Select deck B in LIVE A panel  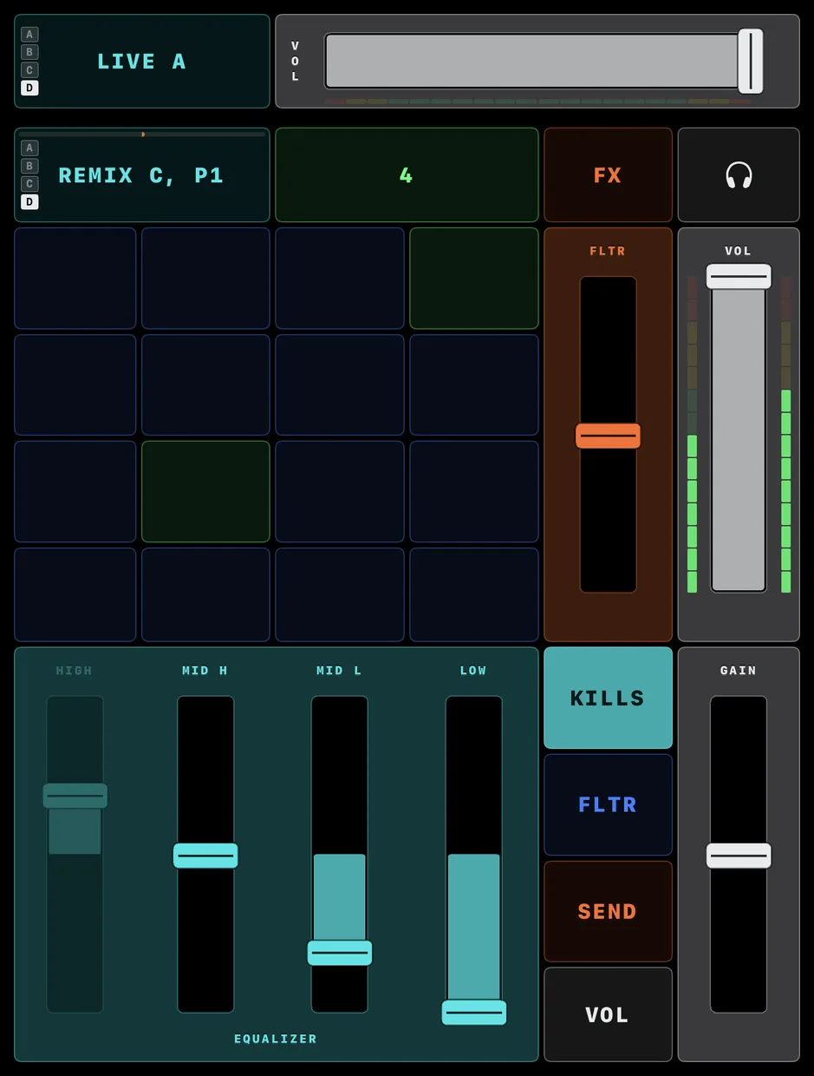point(29,52)
